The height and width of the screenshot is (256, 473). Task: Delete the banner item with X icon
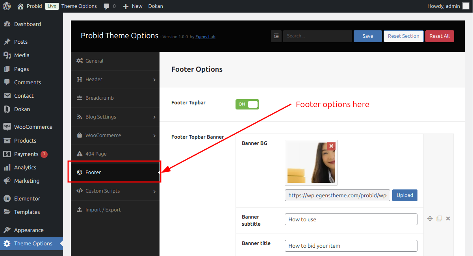coord(448,219)
